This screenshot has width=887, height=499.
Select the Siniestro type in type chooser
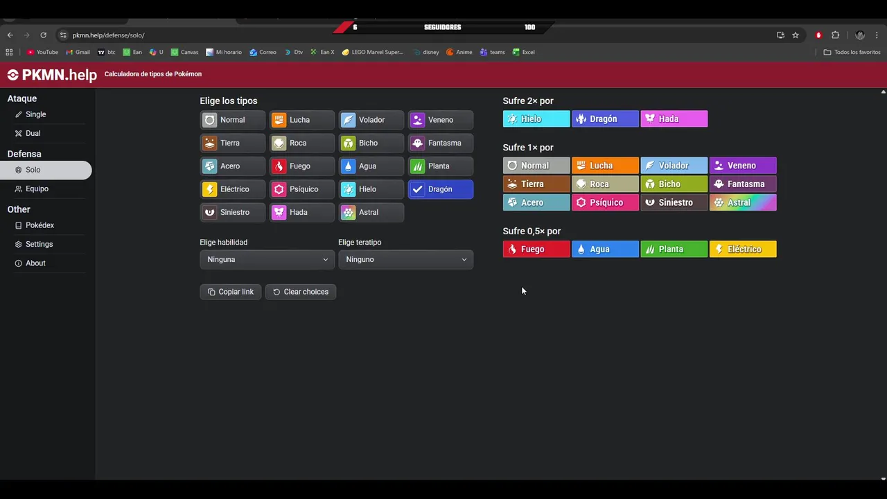pyautogui.click(x=233, y=212)
